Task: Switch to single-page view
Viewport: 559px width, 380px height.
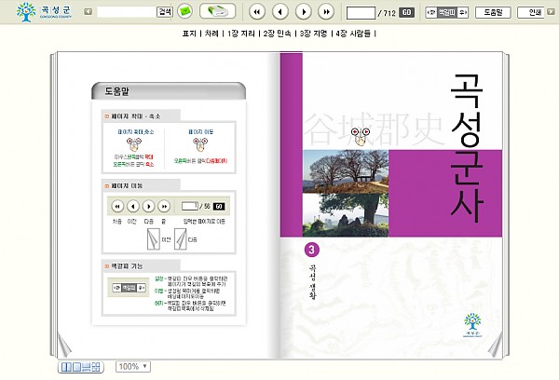Action: [x=76, y=367]
